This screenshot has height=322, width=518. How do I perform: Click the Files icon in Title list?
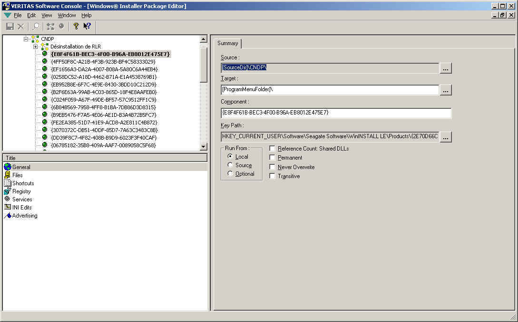pyautogui.click(x=7, y=175)
